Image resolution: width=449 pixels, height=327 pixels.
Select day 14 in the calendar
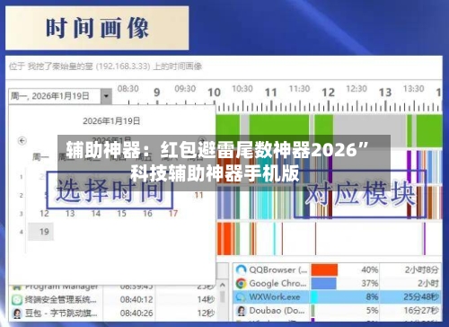[x=96, y=214]
